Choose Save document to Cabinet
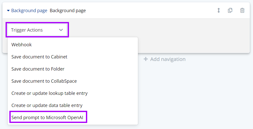Screen dimensions: 253x129 [39, 57]
